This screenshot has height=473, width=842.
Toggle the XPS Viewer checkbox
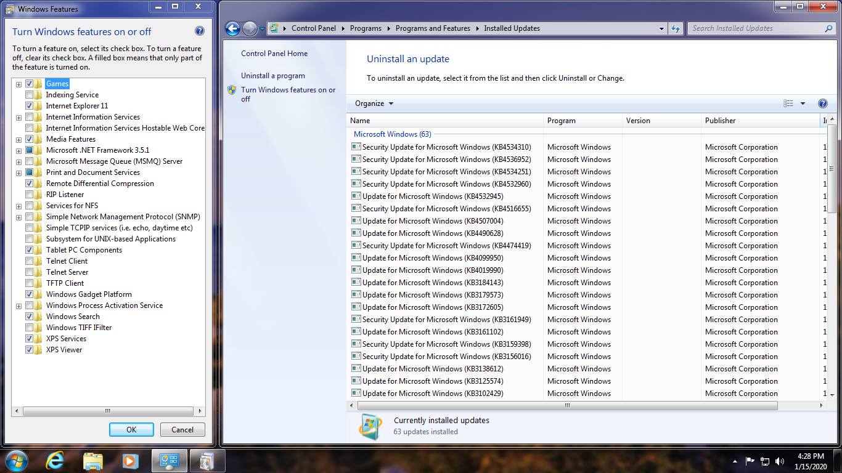(29, 350)
